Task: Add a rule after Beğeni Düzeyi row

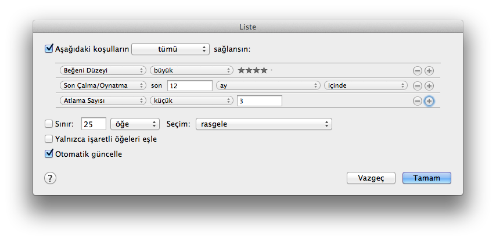Action: (x=429, y=70)
